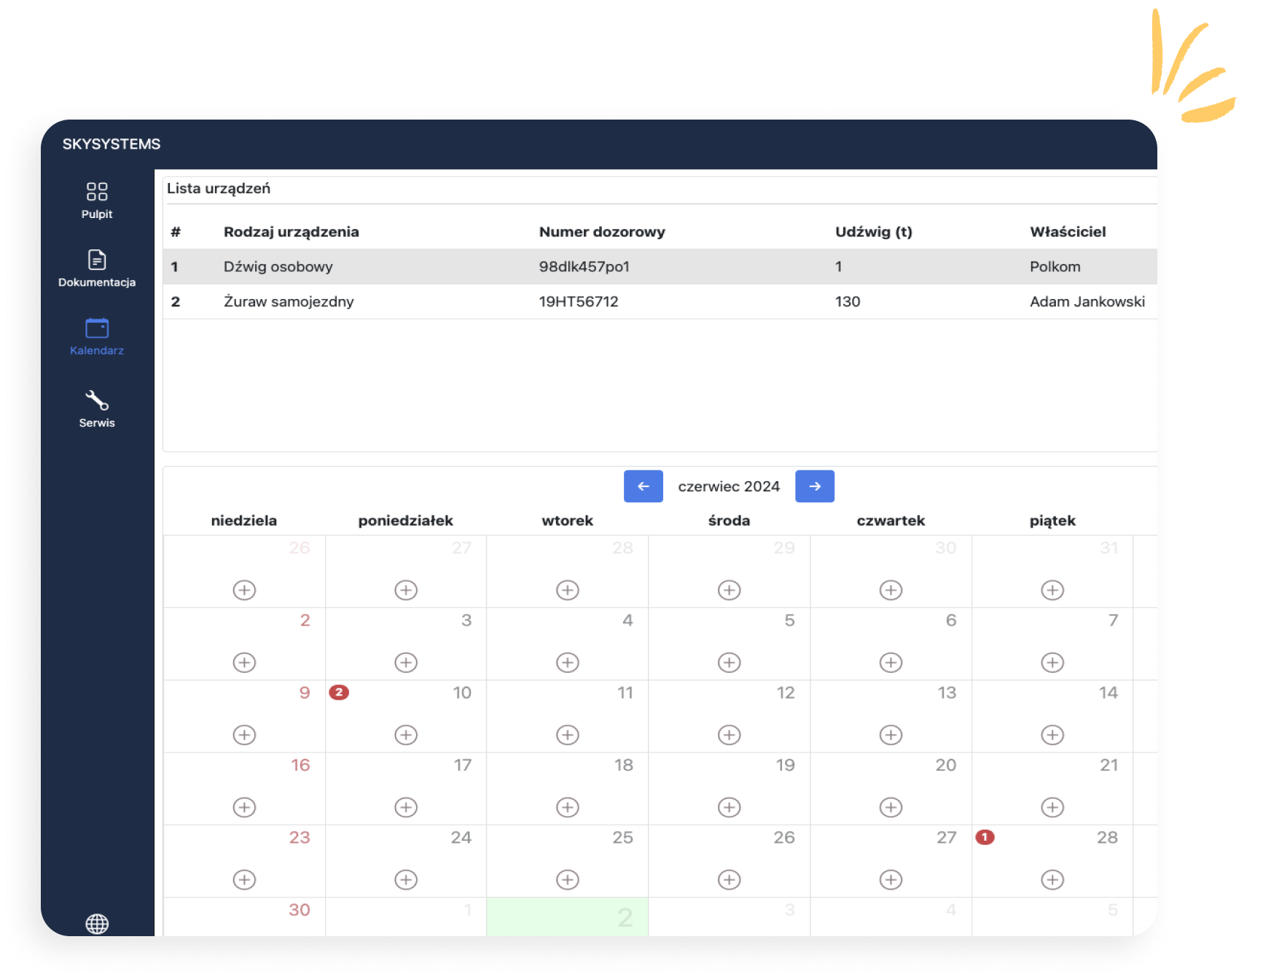Add event on June 16 plus icon
The height and width of the screenshot is (977, 1263).
(244, 807)
